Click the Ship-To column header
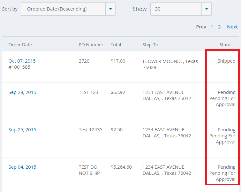The image size is (241, 192). tap(150, 45)
